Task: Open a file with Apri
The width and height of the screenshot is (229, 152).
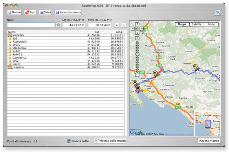Action: [30, 13]
